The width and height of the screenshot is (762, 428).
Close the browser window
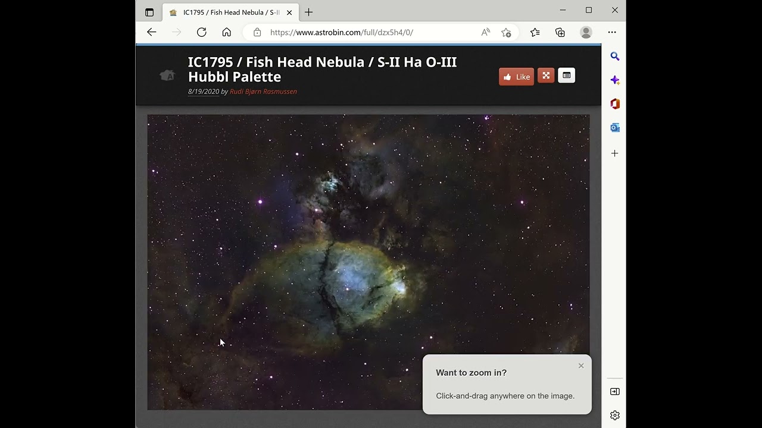(x=615, y=10)
